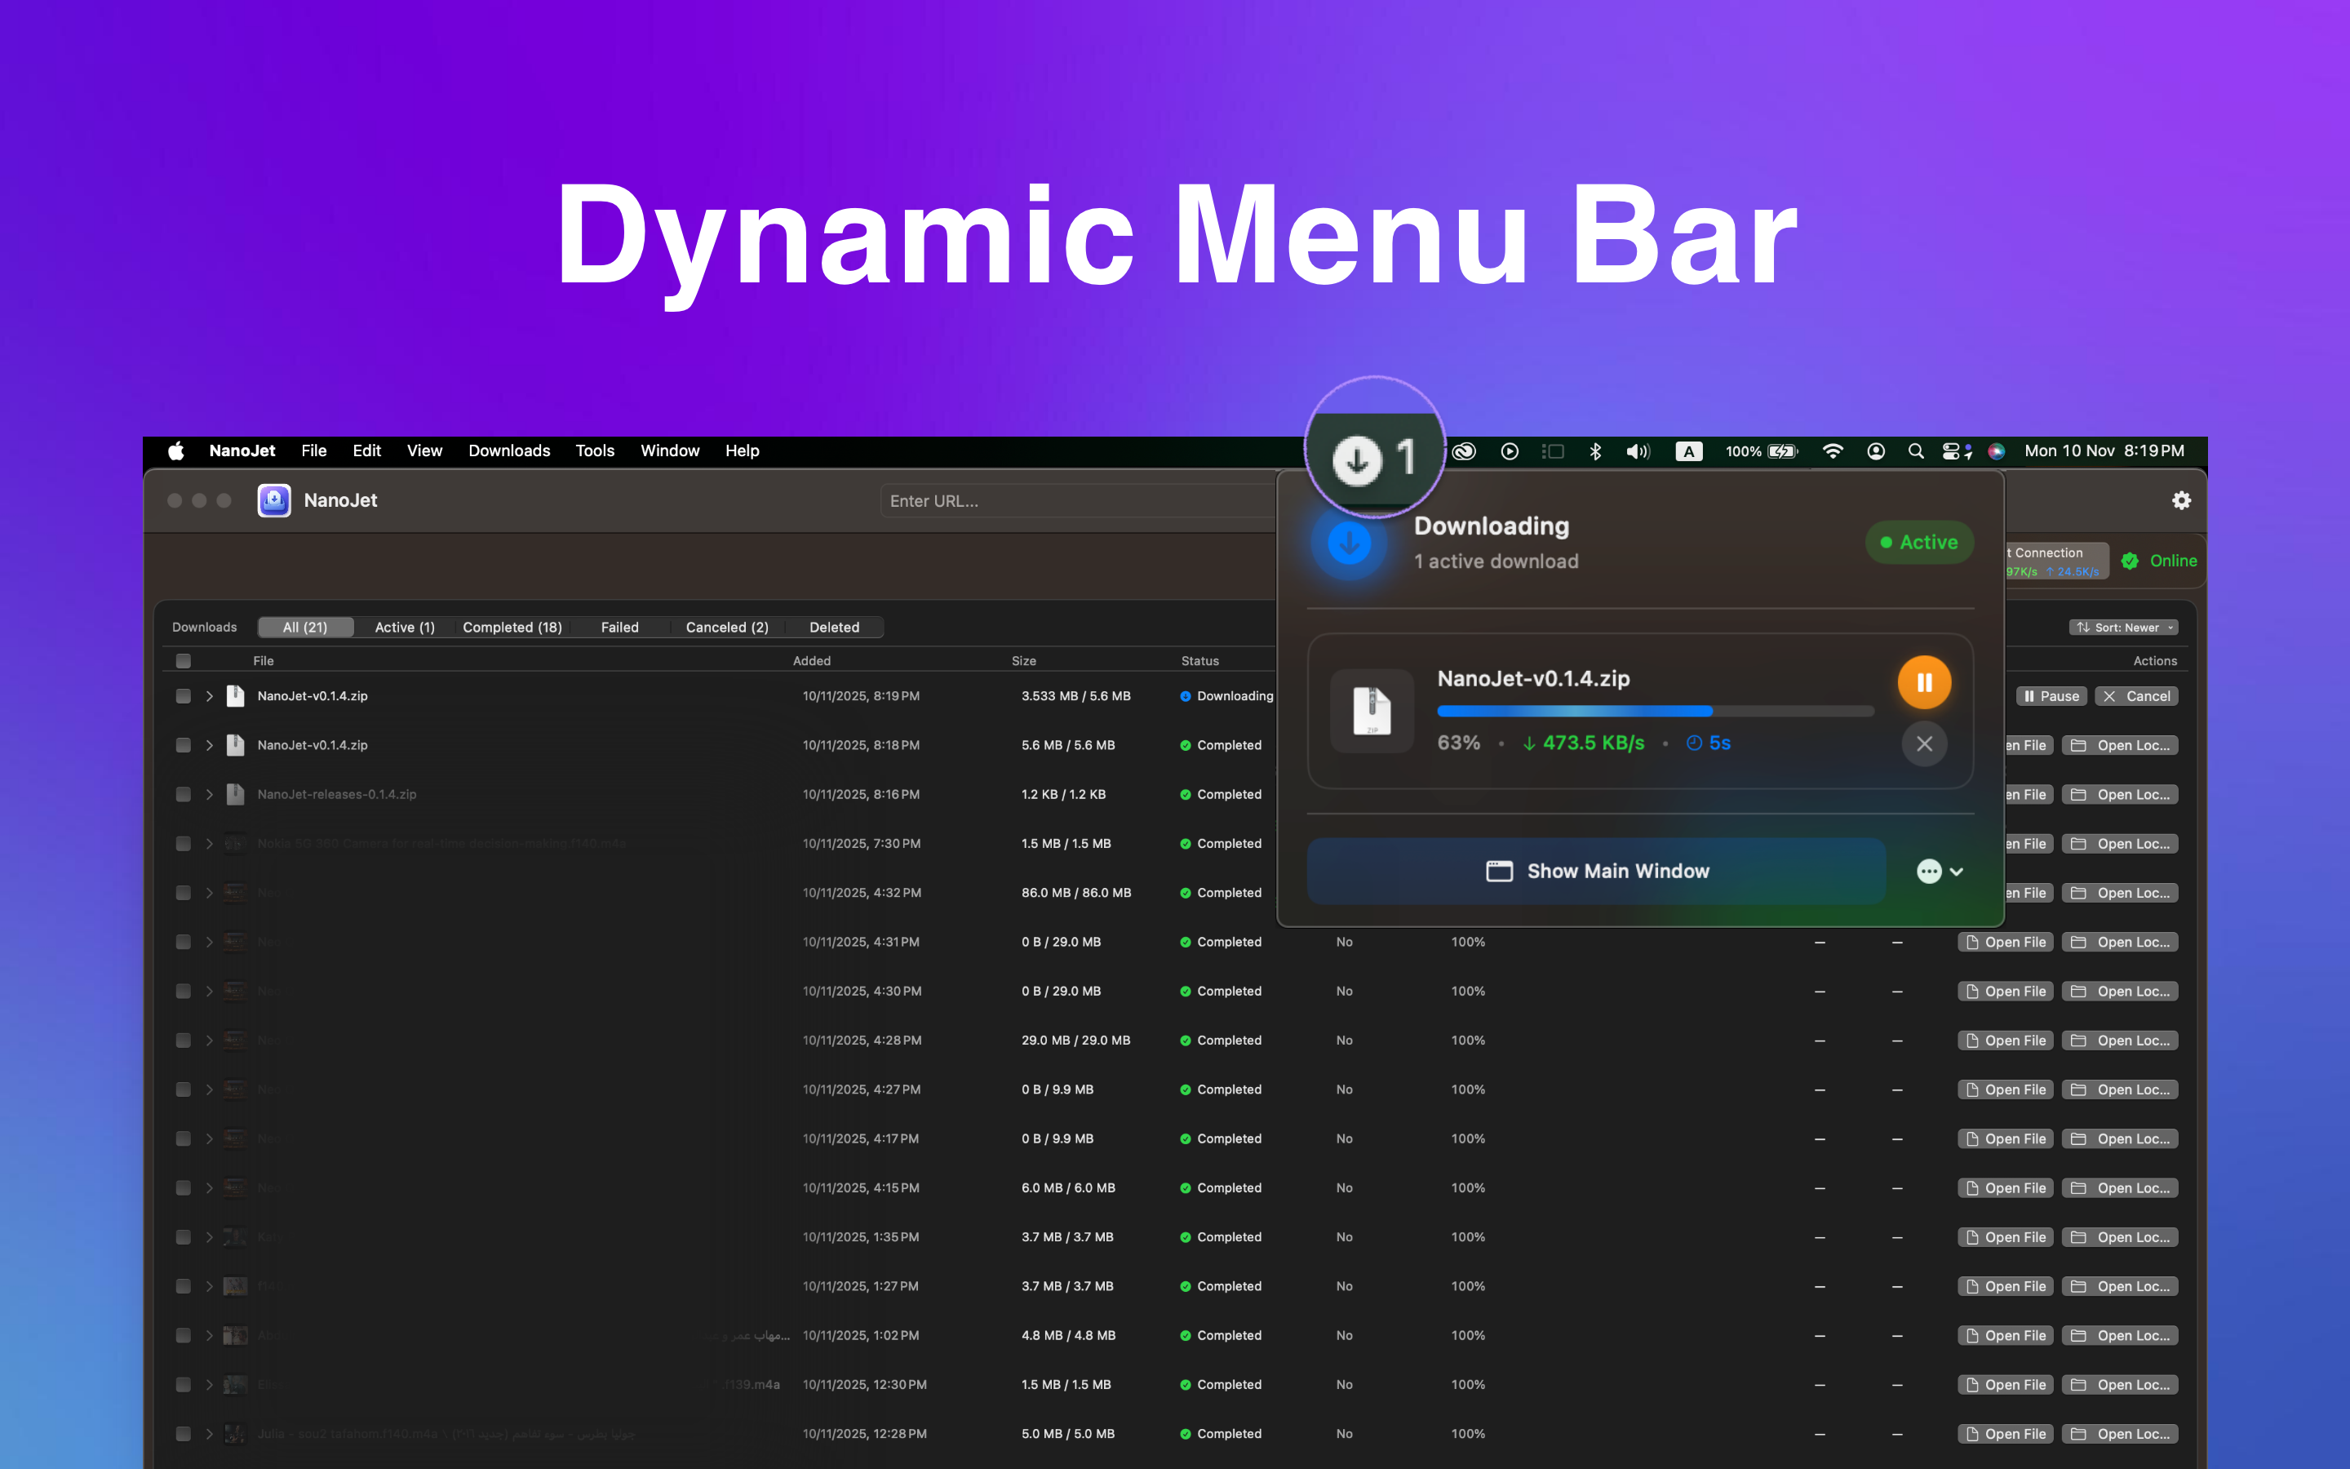This screenshot has width=2350, height=1469.
Task: Check the select-all checkbox in the File header
Action: point(184,661)
